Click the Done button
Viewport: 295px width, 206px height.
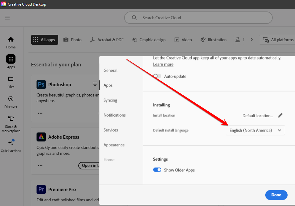[276, 195]
